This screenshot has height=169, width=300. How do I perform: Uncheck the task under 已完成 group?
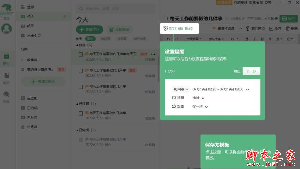click(x=81, y=140)
